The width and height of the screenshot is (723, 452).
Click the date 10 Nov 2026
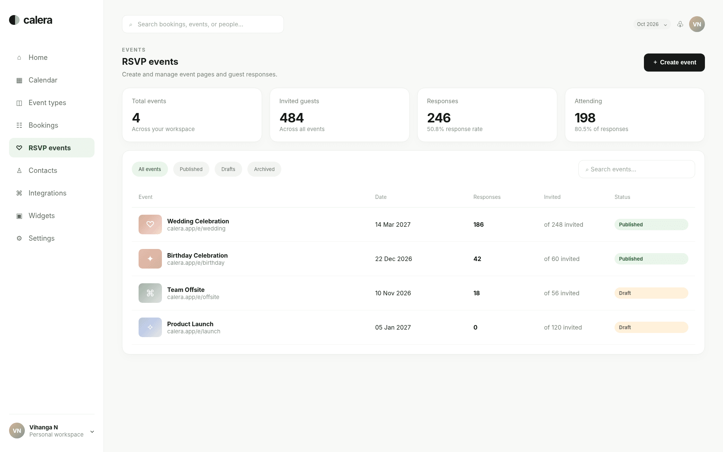tap(393, 293)
